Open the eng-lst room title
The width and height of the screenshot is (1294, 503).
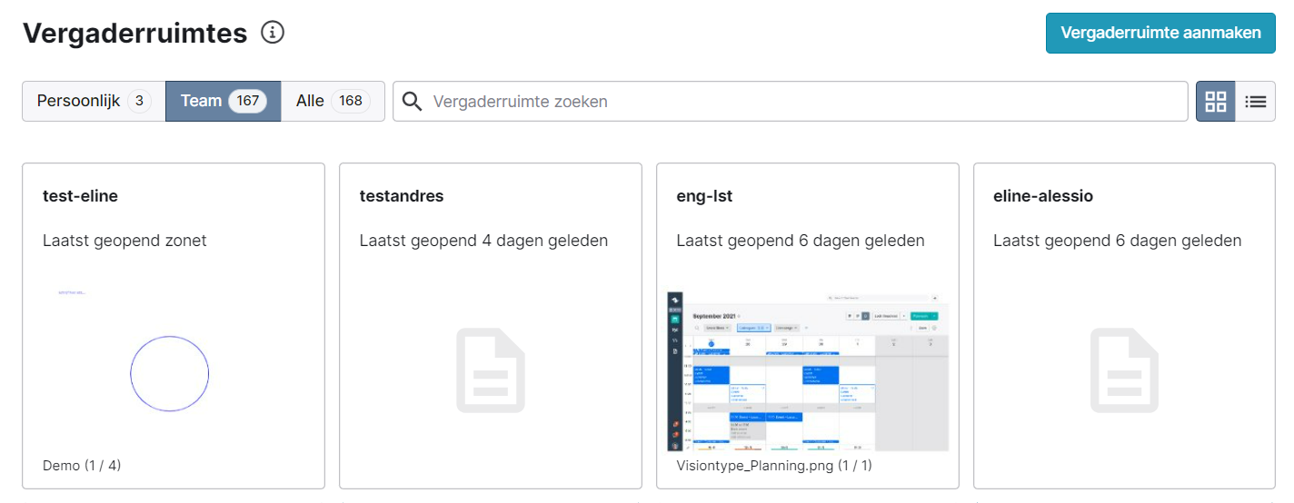coord(704,196)
